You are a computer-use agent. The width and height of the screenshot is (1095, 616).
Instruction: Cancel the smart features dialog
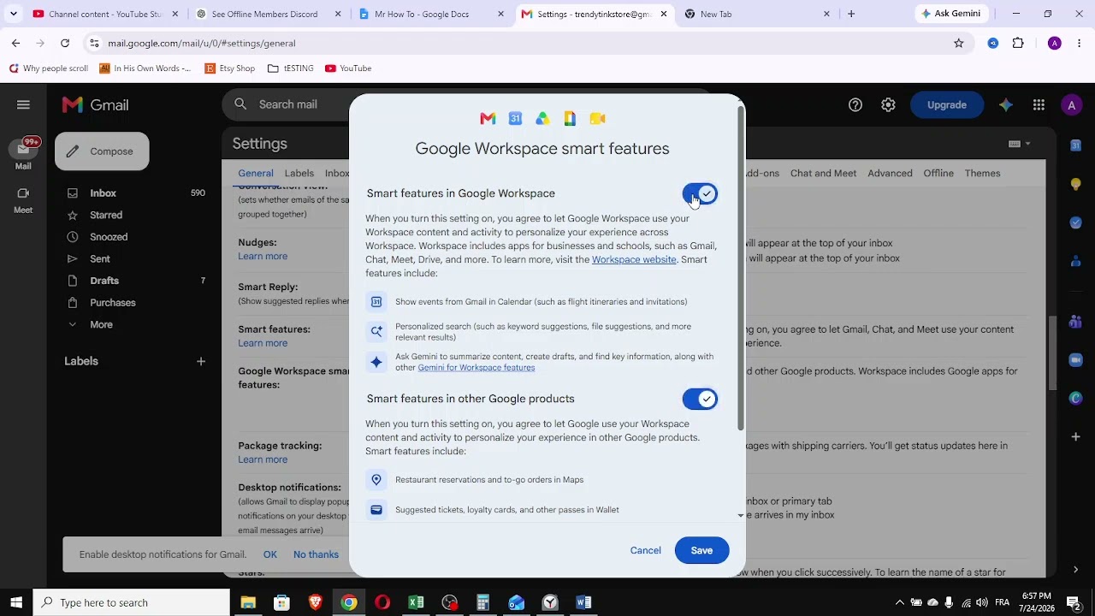[x=645, y=550]
